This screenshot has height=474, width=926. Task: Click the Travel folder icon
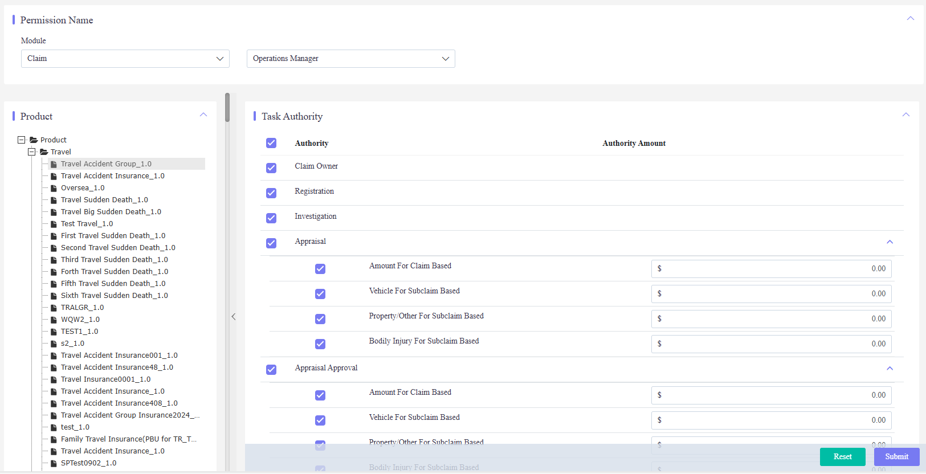coord(44,152)
